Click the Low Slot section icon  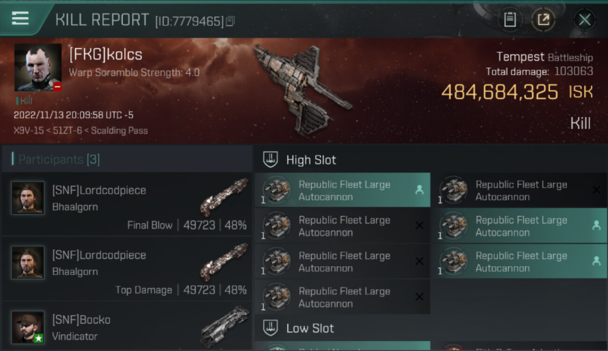(271, 328)
